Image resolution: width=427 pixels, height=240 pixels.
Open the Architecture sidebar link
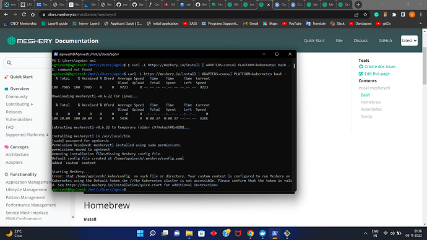click(17, 155)
